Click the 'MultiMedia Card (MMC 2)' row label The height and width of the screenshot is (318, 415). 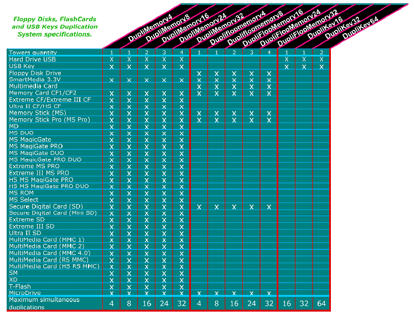coord(46,246)
